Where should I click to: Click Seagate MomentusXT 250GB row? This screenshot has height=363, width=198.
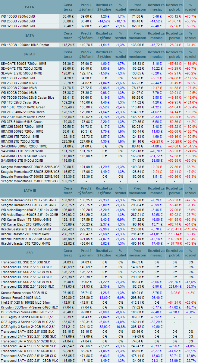99,167
